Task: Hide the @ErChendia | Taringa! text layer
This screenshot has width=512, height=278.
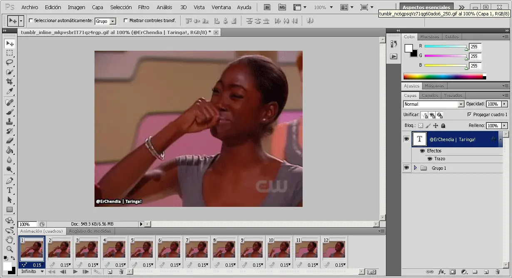Action: (x=406, y=139)
